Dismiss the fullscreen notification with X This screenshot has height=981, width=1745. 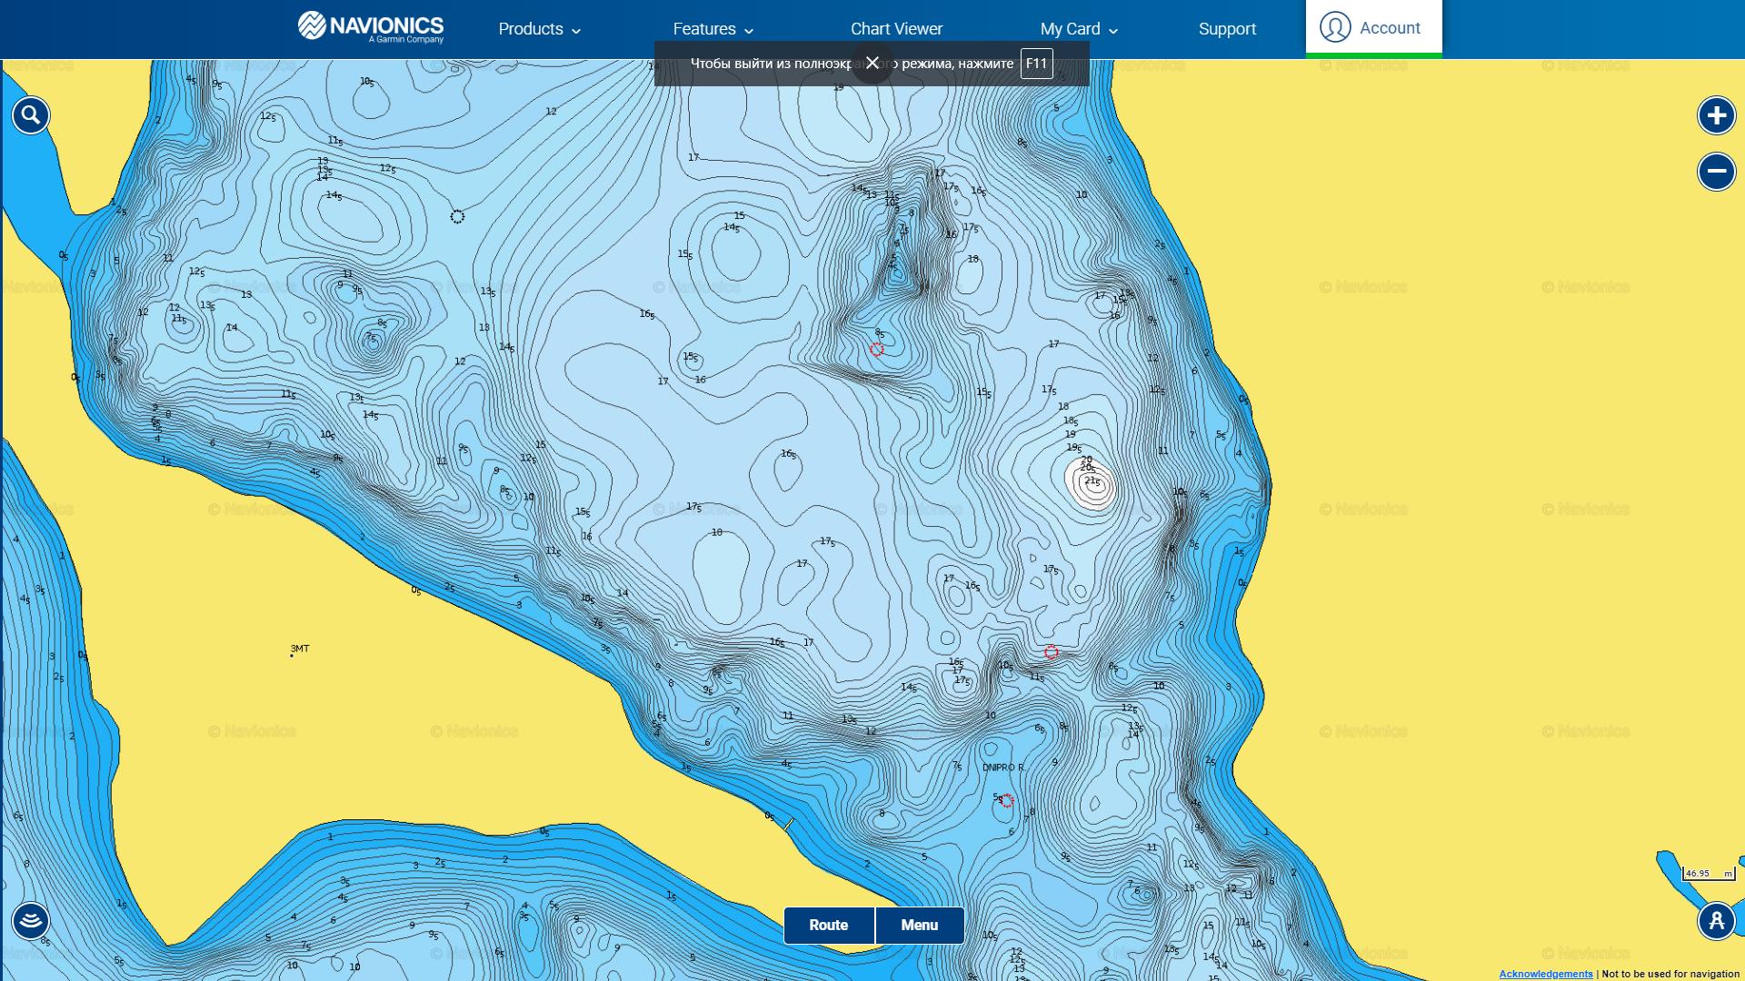[872, 63]
